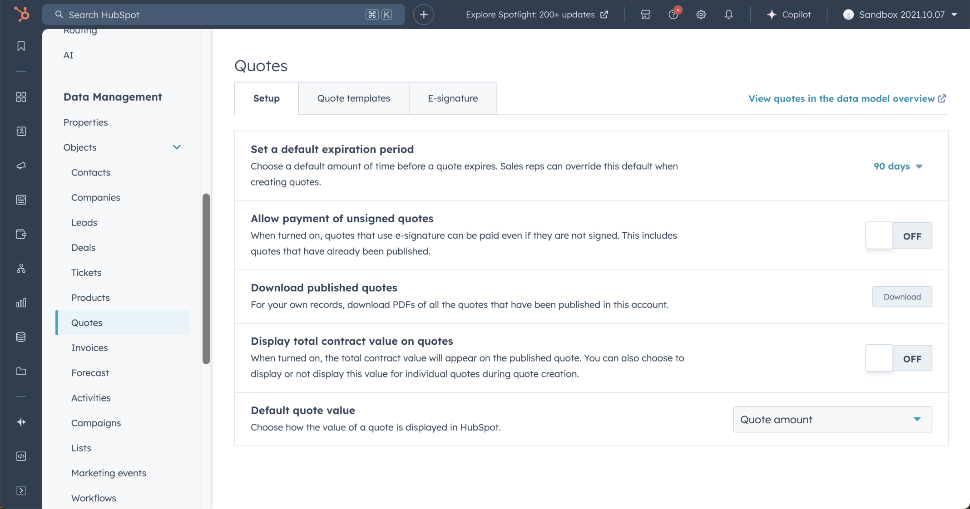The image size is (970, 509).
Task: Open Properties in settings sidebar
Action: pyautogui.click(x=85, y=122)
